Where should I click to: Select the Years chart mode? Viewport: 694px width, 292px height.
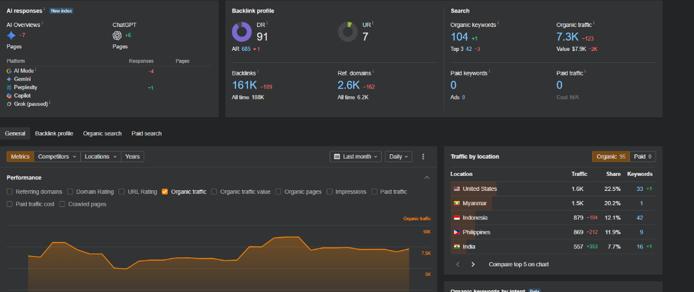[132, 156]
